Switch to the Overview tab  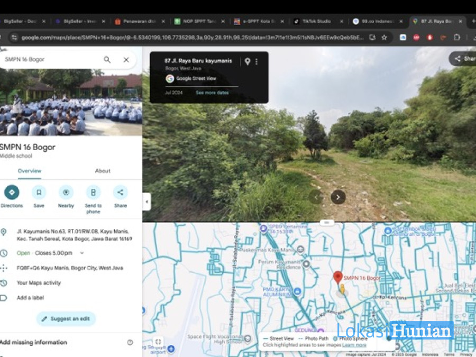click(x=30, y=171)
